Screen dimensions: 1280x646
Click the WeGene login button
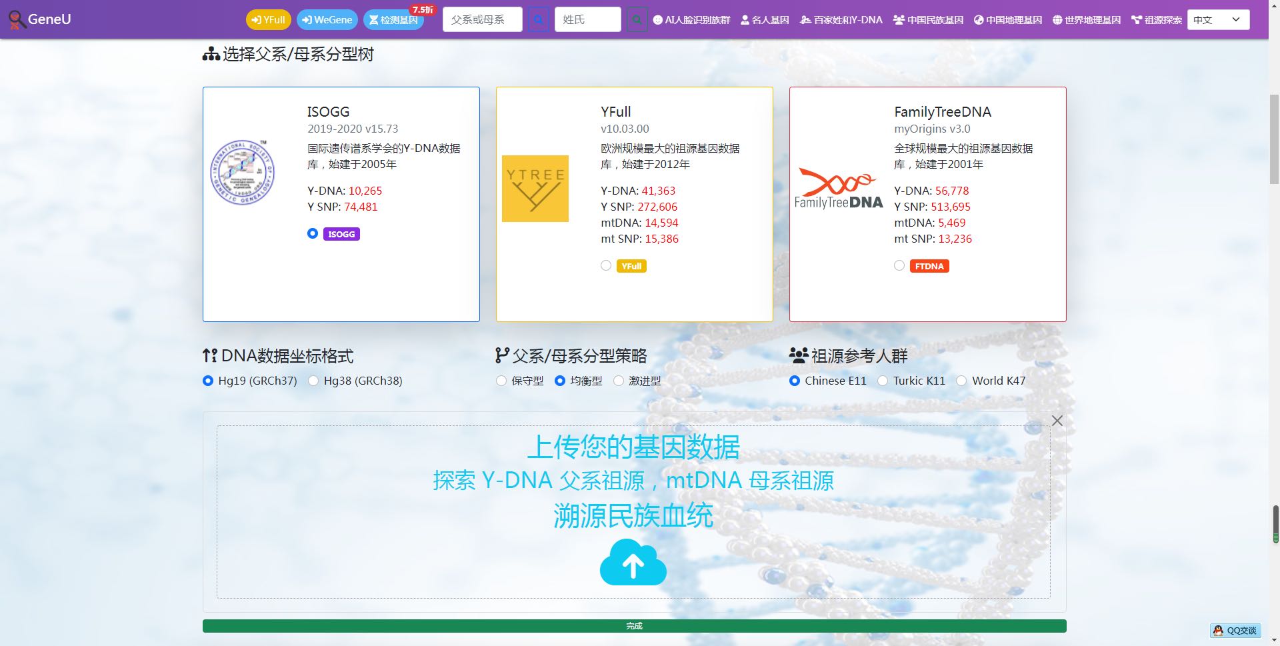327,20
